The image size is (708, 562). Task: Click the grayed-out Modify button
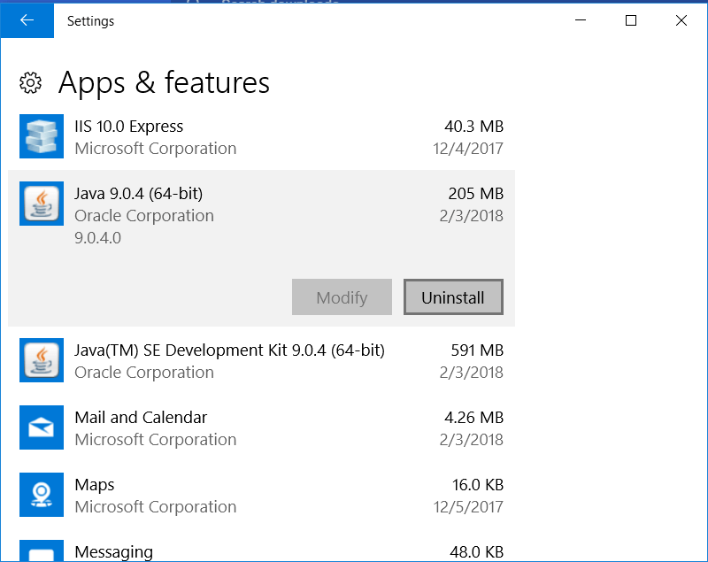click(x=342, y=296)
